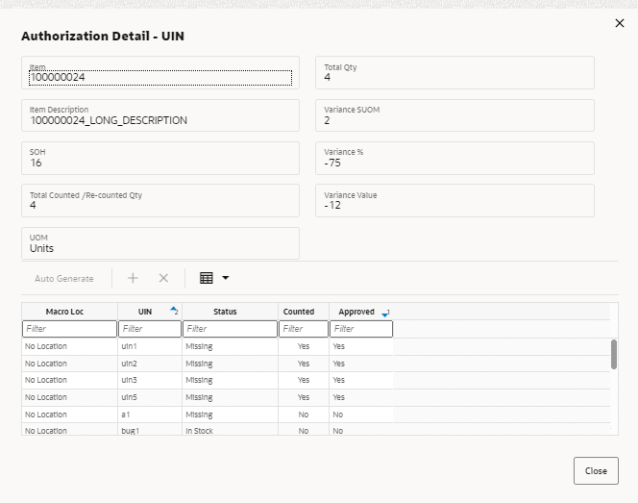Click Counted Yes in uin3 row

(304, 380)
